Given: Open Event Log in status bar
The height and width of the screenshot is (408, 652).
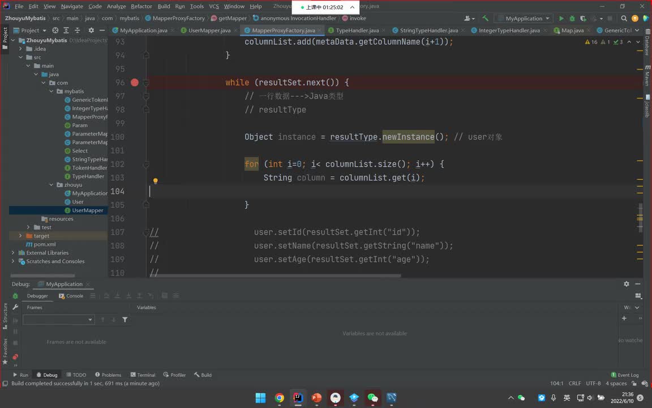Looking at the screenshot, I should (x=625, y=375).
